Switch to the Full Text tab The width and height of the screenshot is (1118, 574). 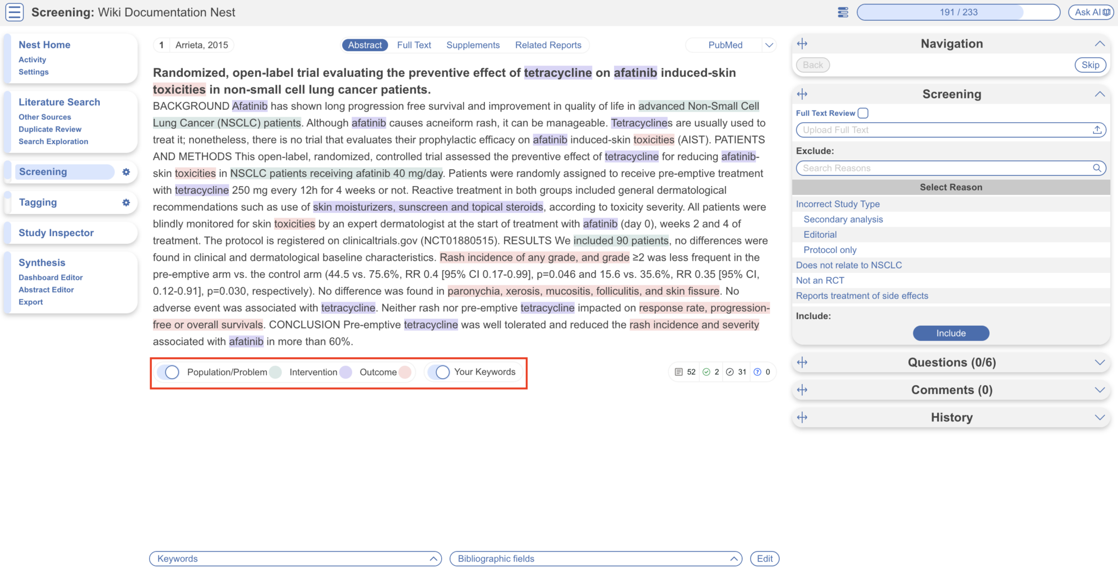[414, 45]
